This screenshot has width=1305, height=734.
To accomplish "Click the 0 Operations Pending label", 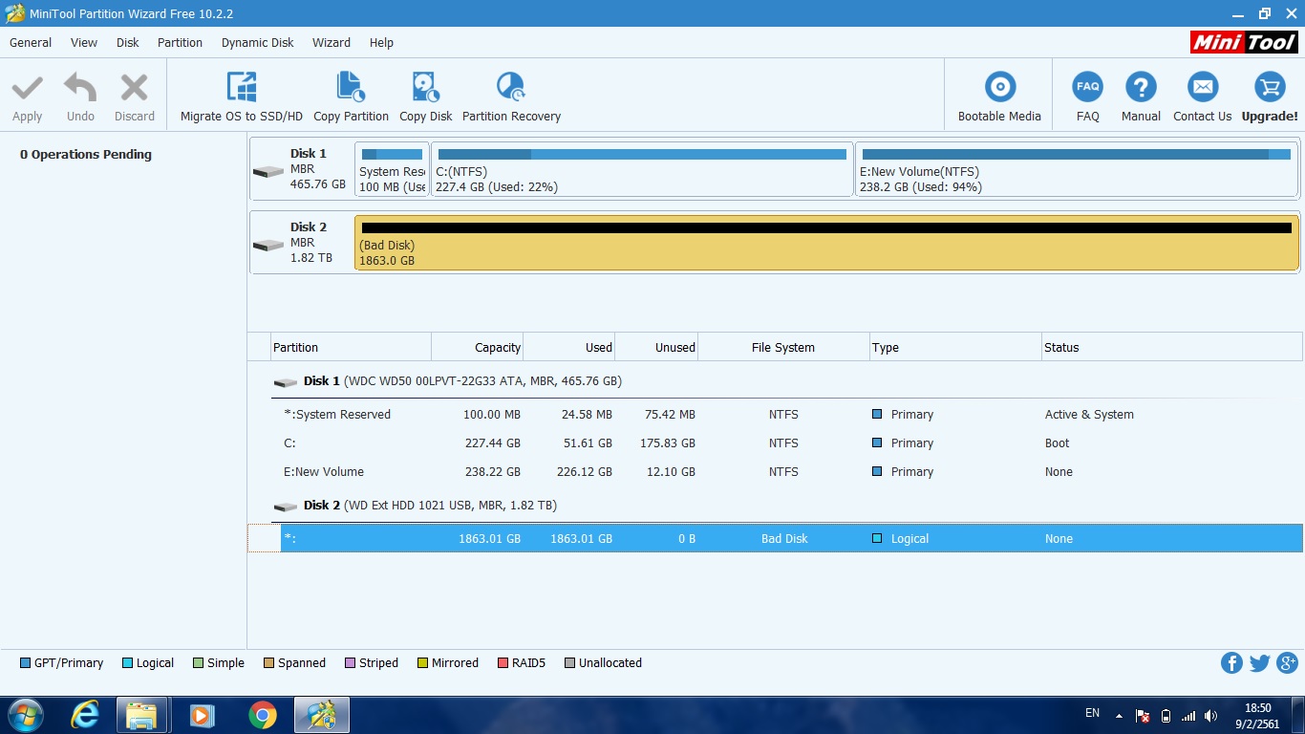I will (x=86, y=155).
